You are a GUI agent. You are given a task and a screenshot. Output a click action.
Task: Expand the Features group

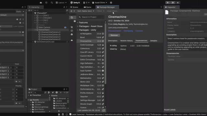[78, 23]
